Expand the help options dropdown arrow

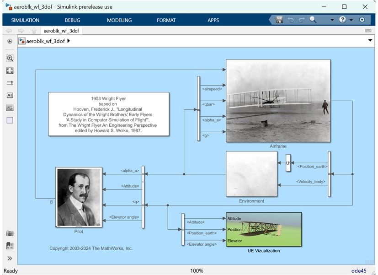pos(351,20)
